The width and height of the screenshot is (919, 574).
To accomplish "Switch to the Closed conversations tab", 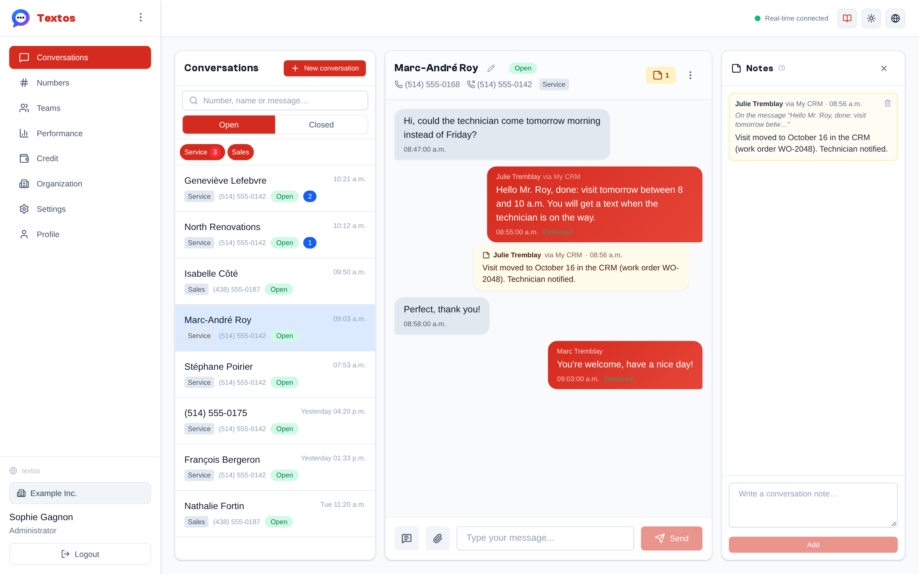I will click(321, 125).
